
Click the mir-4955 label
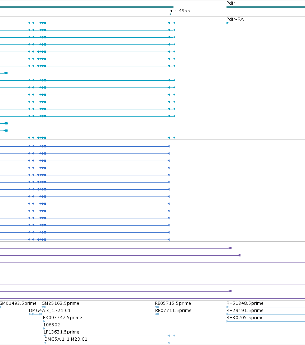pyautogui.click(x=180, y=10)
